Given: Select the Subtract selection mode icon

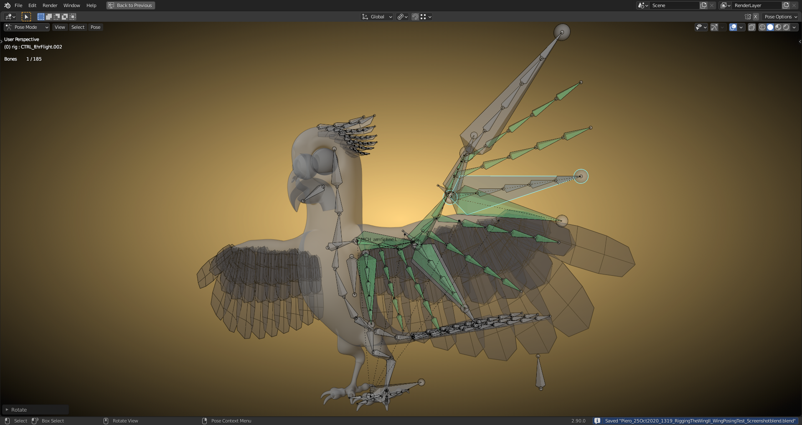Looking at the screenshot, I should click(x=57, y=16).
